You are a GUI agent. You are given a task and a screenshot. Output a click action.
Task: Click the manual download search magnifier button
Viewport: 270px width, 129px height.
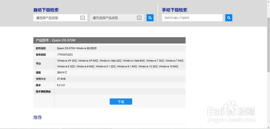point(229,18)
